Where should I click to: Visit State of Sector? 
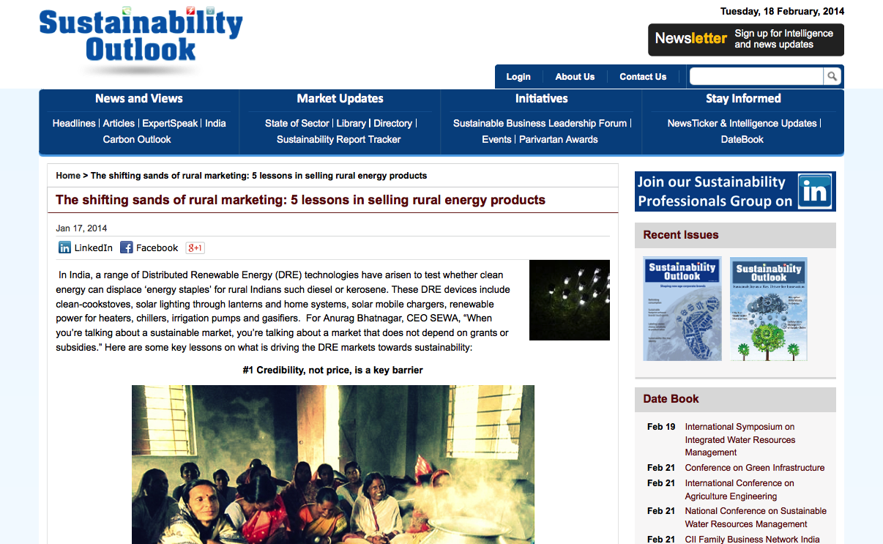click(x=297, y=123)
